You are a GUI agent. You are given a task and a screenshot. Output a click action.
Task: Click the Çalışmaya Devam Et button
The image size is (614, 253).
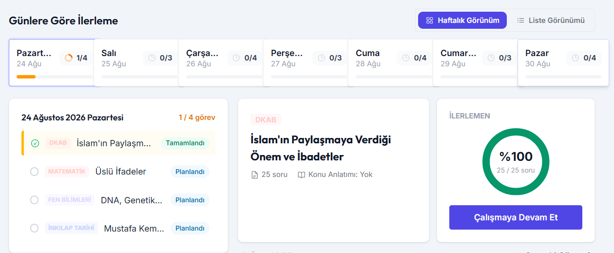click(516, 217)
